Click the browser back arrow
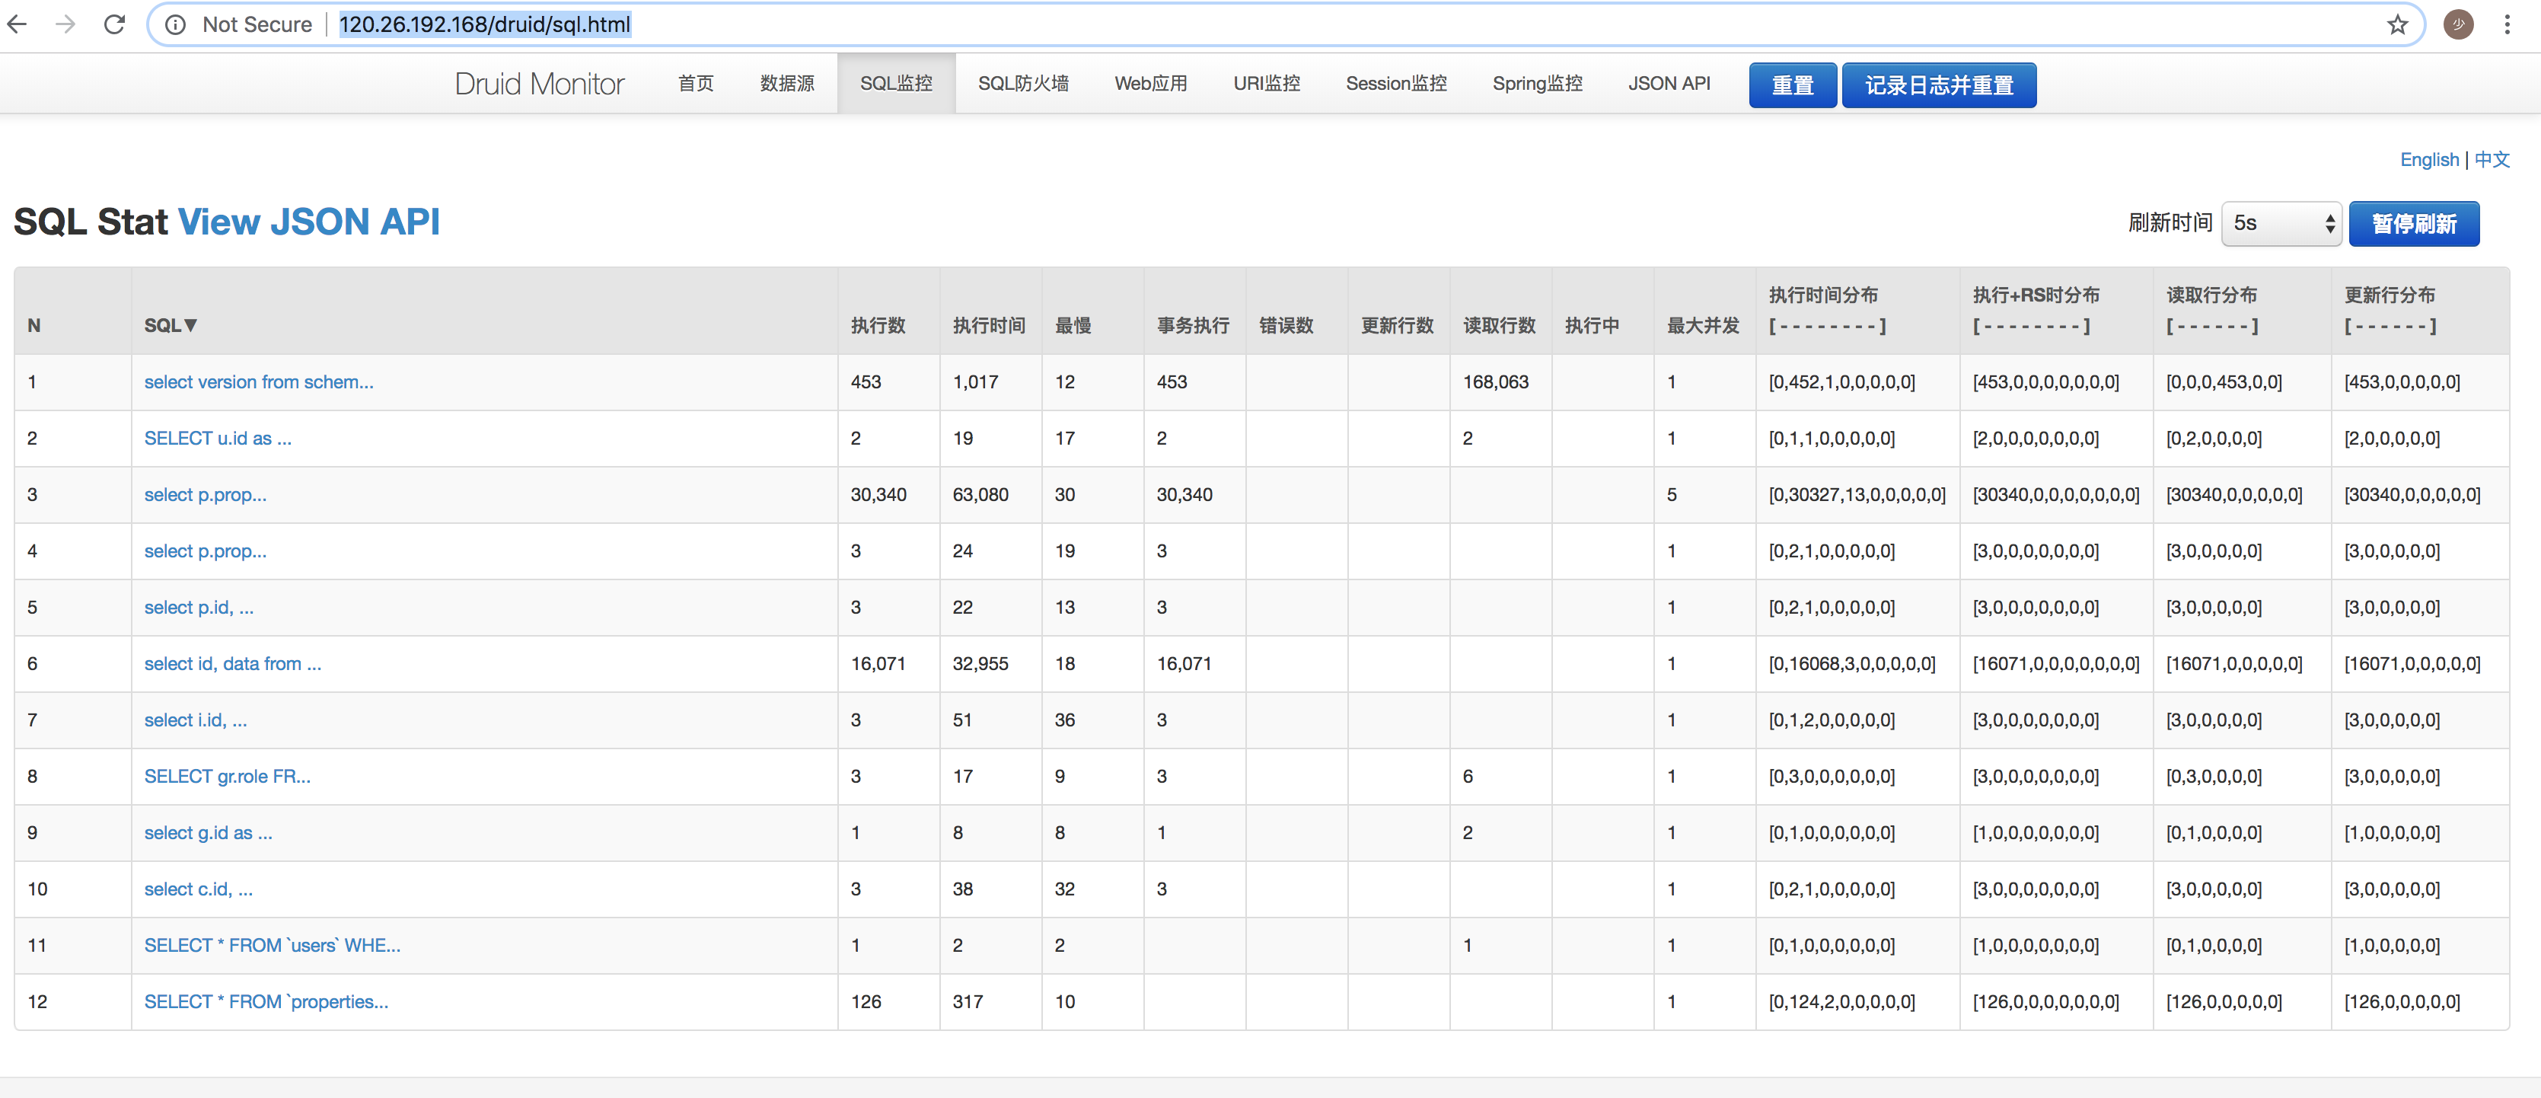 tap(18, 24)
